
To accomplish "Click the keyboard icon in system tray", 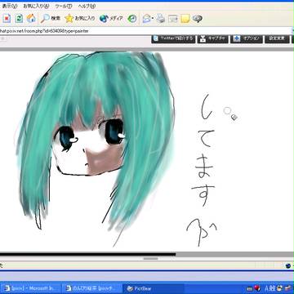I will click(249, 288).
